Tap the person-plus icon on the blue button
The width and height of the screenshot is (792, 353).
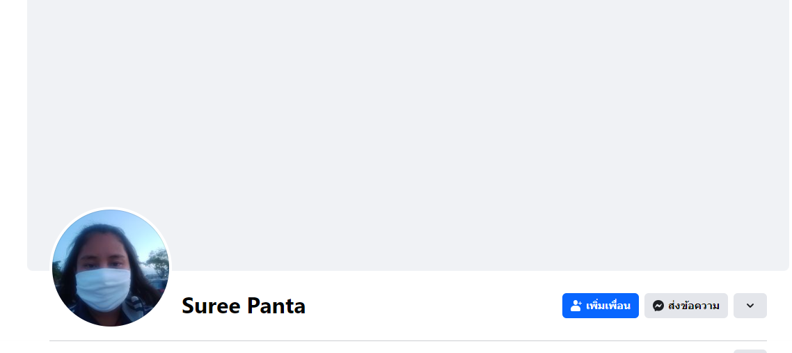[x=576, y=306]
